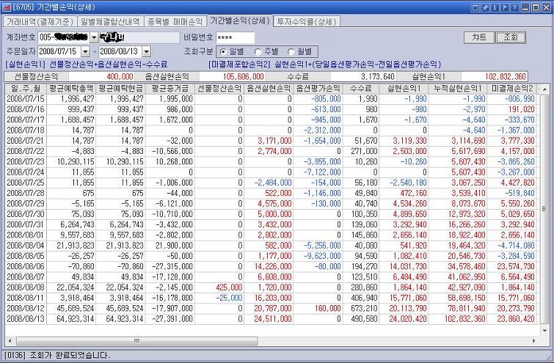Click the number 1 icon in title bar
Viewport: 554px width, 363px height.
click(495, 7)
